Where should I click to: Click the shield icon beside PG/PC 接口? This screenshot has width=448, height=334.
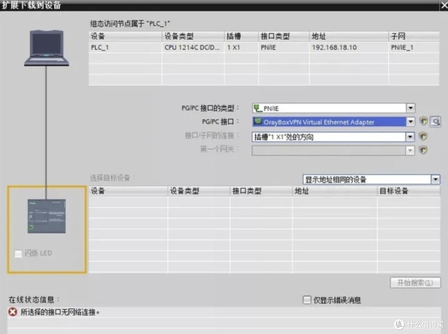pyautogui.click(x=423, y=121)
